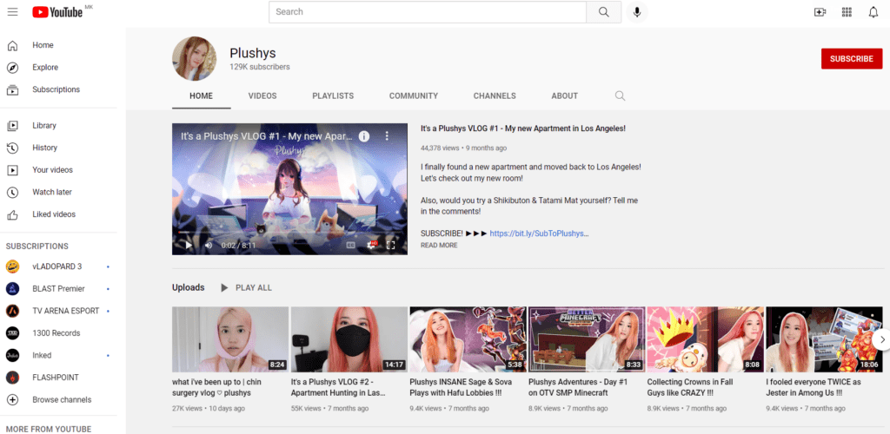Open OTV SMP Minecraft video thumbnail
This screenshot has height=434, width=890.
[587, 339]
